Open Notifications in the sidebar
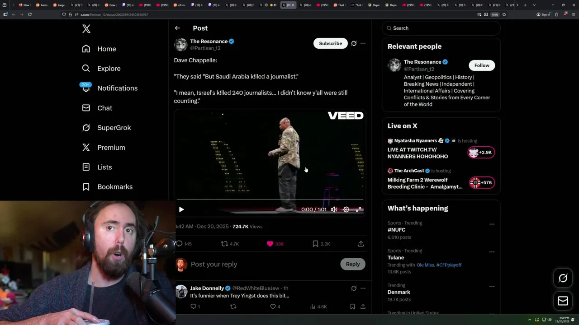 tap(109, 88)
